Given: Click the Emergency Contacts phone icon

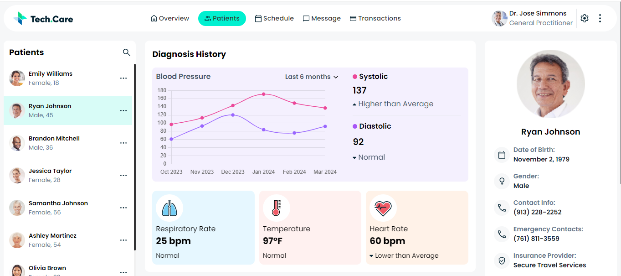Looking at the screenshot, I should [502, 234].
